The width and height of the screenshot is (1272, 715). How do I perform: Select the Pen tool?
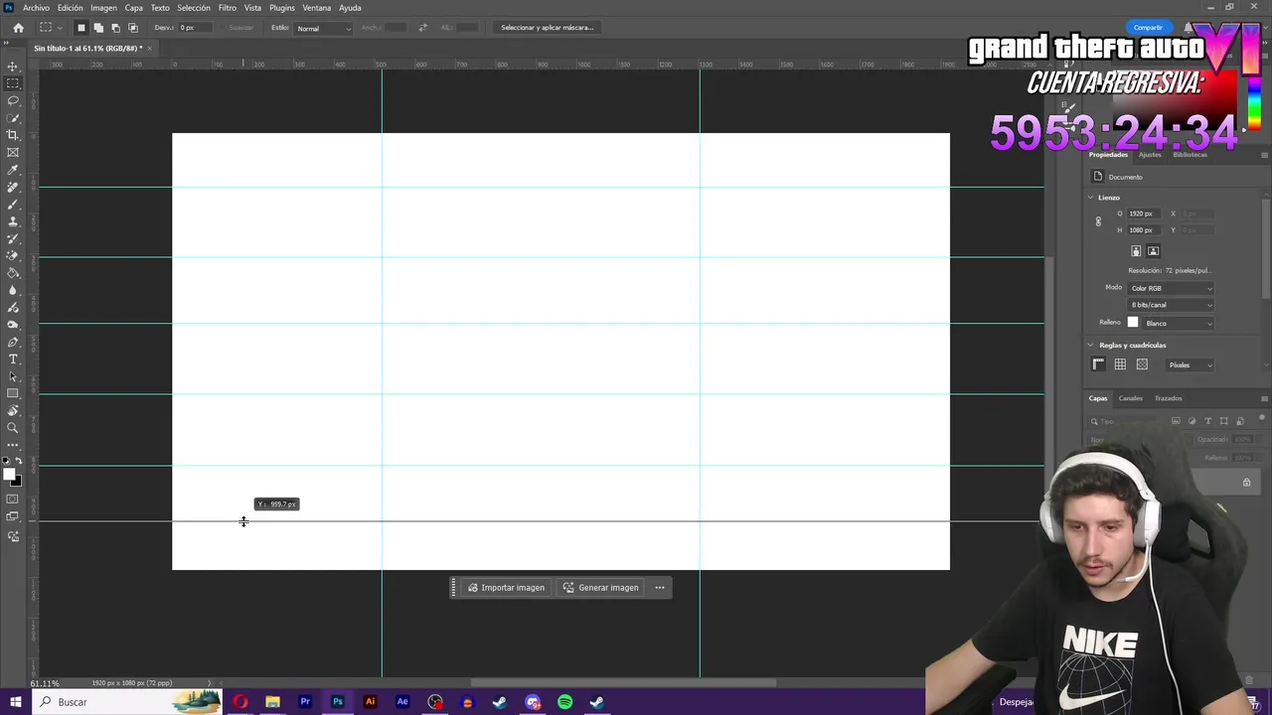click(x=13, y=342)
